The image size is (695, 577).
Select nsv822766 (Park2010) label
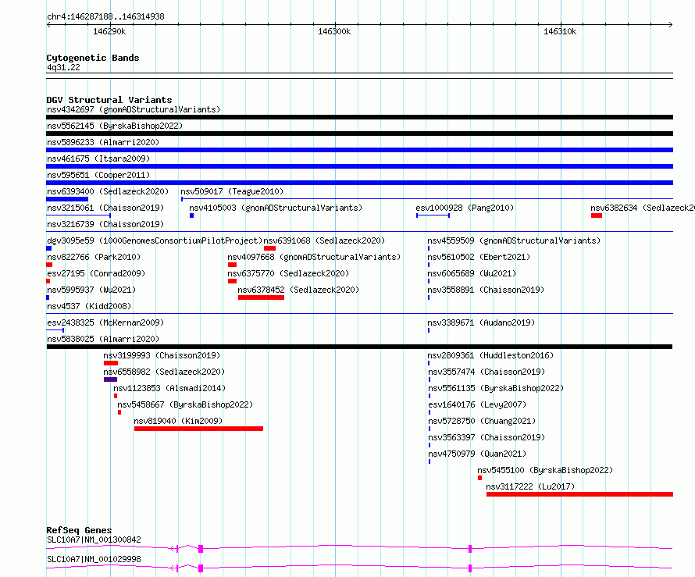click(94, 257)
